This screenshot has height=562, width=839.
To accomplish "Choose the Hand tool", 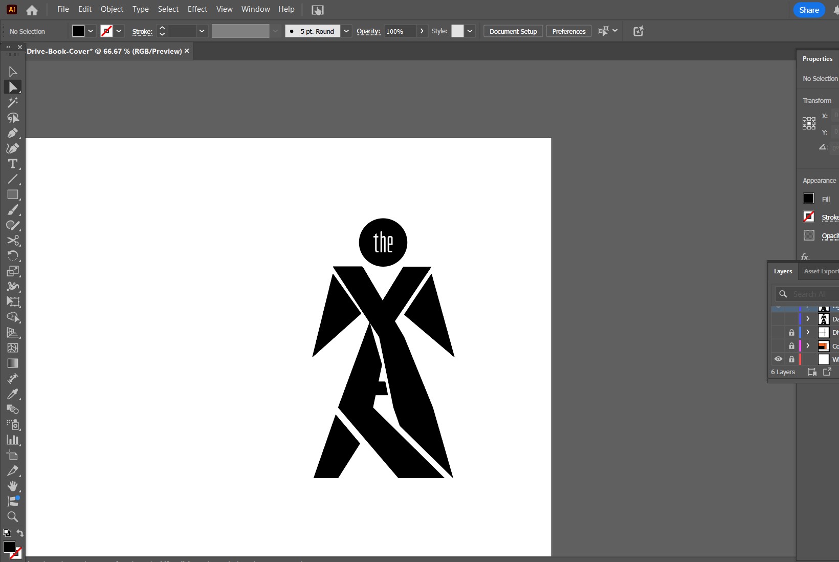I will [x=13, y=486].
